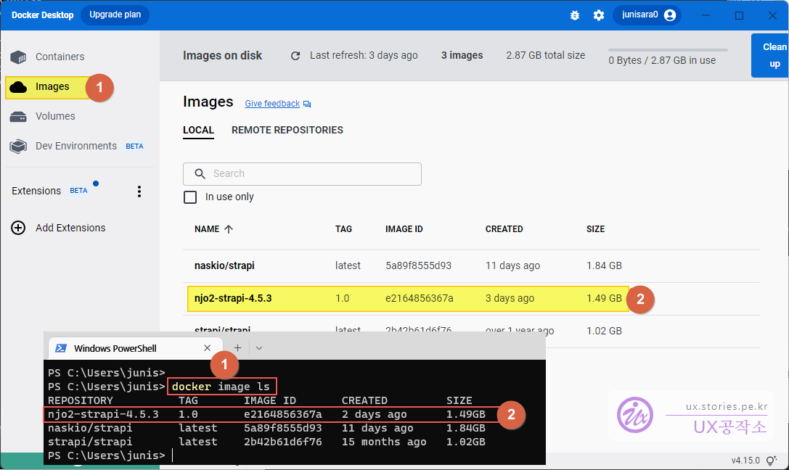The height and width of the screenshot is (470, 789).
Task: Click the disk usage progress bar
Action: click(668, 50)
